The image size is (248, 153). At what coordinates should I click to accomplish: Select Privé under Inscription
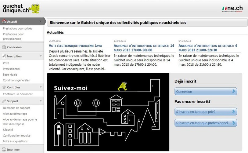pyautogui.click(x=6, y=63)
